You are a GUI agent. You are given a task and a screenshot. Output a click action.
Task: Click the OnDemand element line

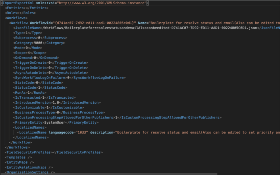click(x=36, y=58)
